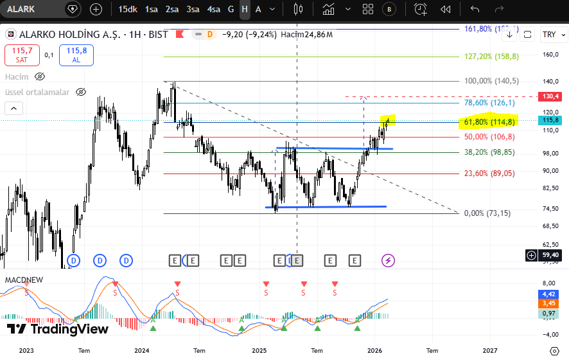
Task: Select the 15dk timeframe
Action: 128,9
